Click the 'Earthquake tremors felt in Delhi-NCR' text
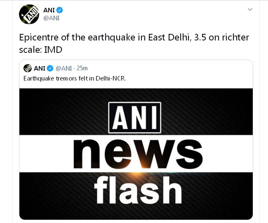Viewport: 268px width, 223px height. pyautogui.click(x=75, y=78)
